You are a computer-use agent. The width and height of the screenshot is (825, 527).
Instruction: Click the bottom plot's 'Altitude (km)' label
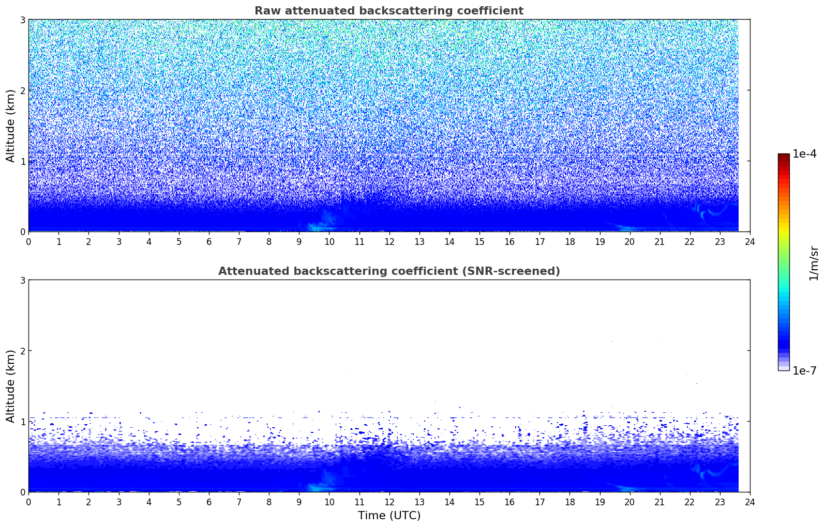point(11,386)
